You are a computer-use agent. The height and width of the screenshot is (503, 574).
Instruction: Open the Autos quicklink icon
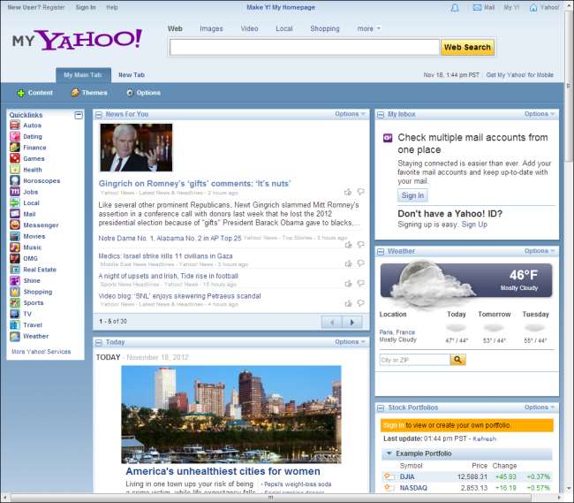click(x=15, y=126)
